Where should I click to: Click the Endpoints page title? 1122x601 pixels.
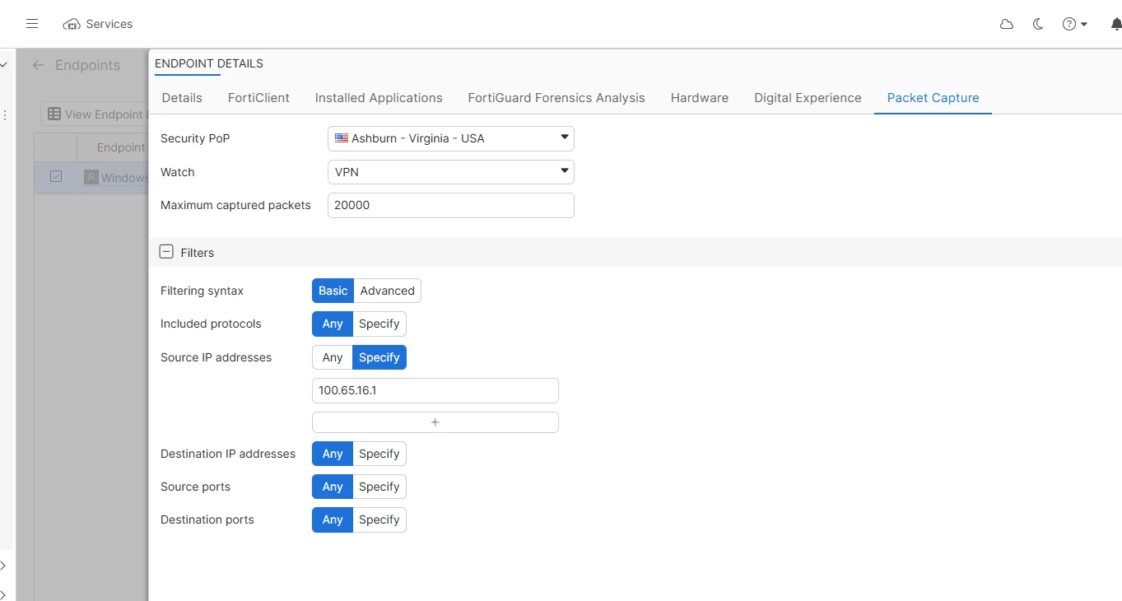pyautogui.click(x=87, y=65)
